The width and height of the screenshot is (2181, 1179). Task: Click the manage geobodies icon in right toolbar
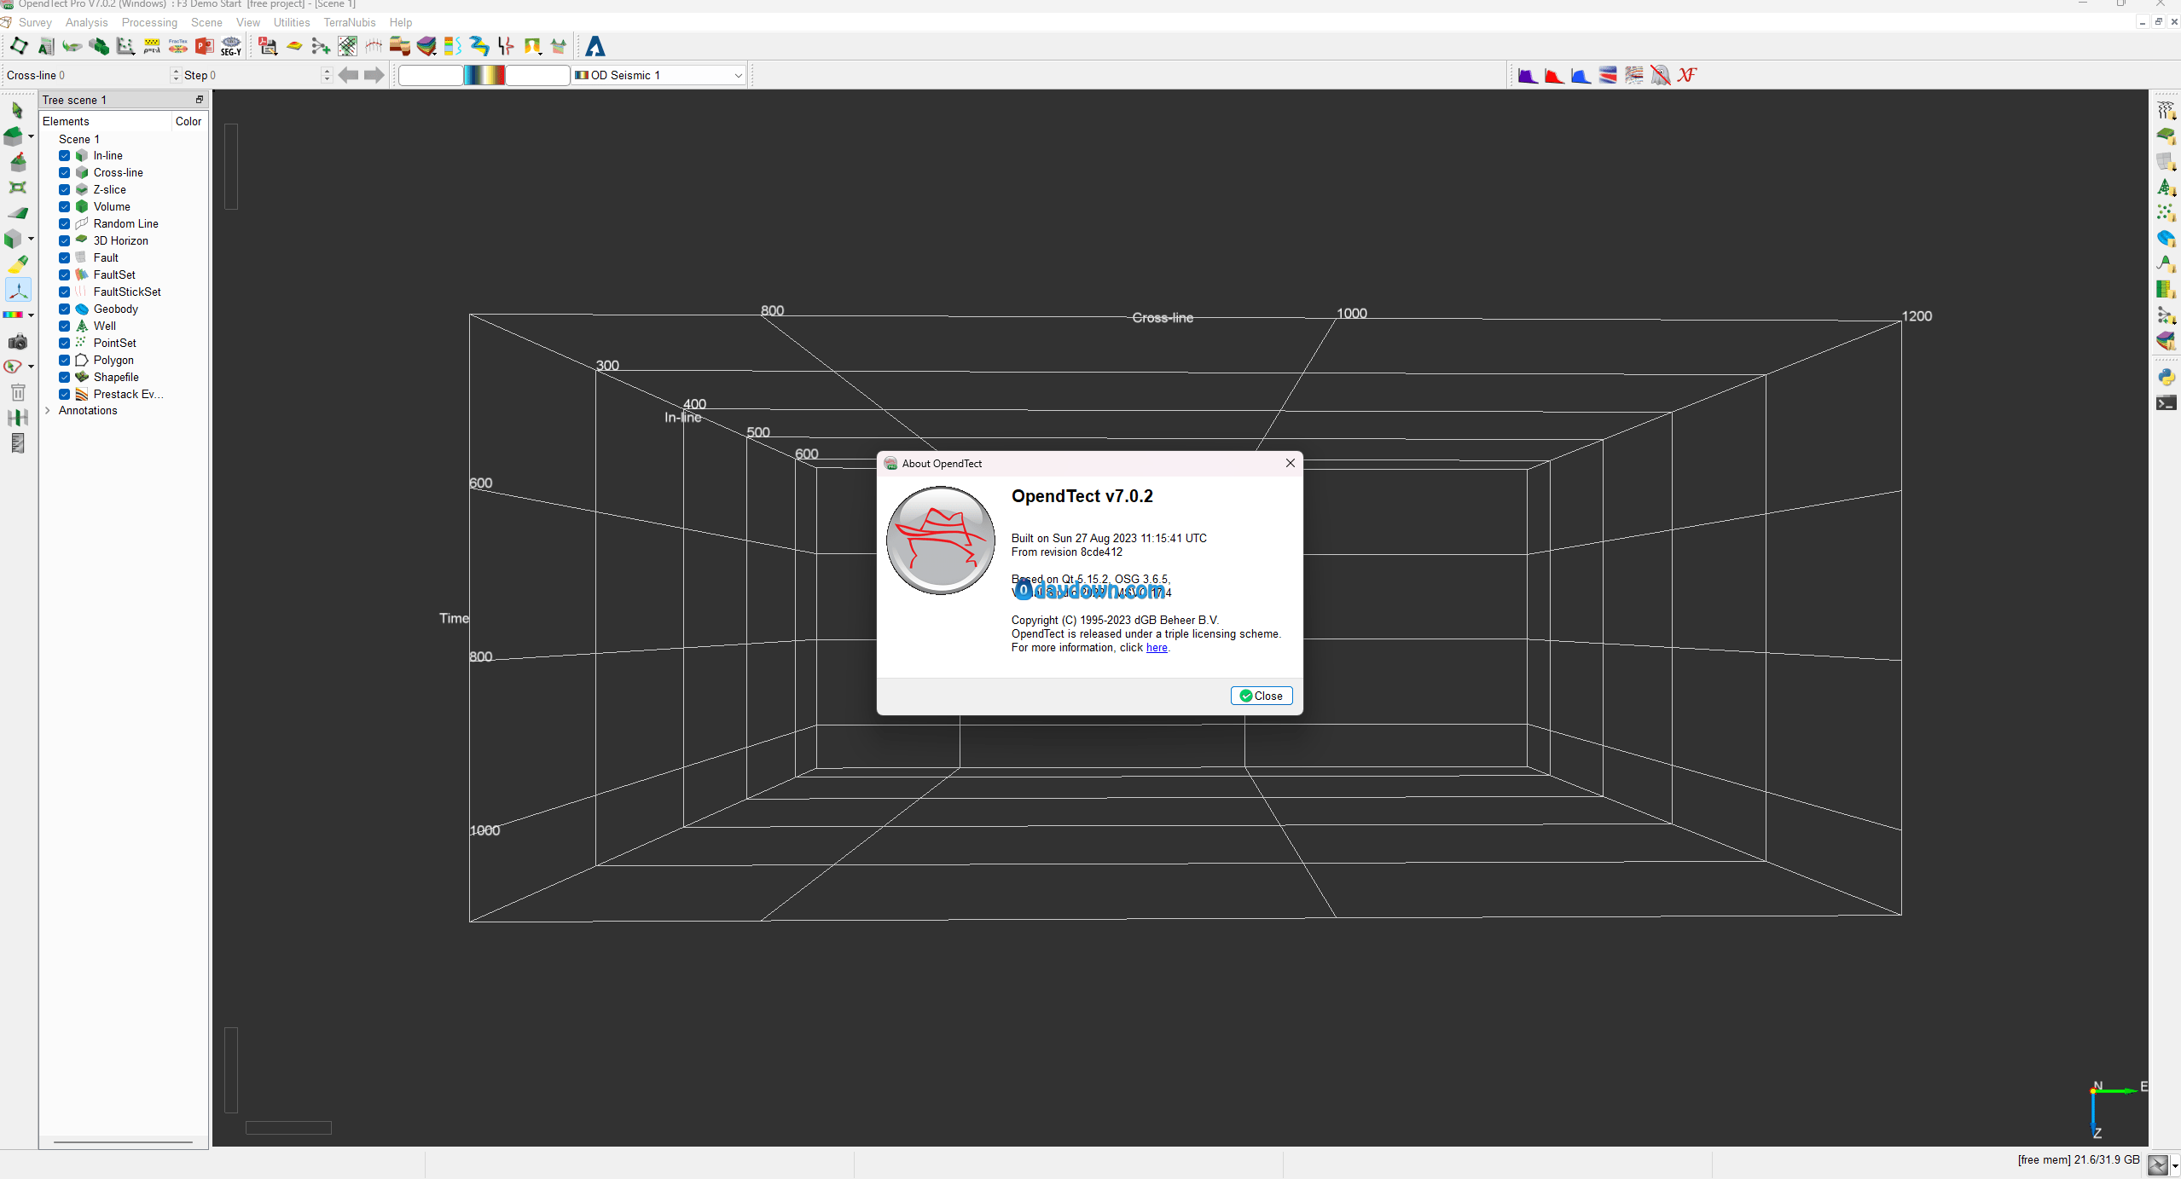[2166, 239]
